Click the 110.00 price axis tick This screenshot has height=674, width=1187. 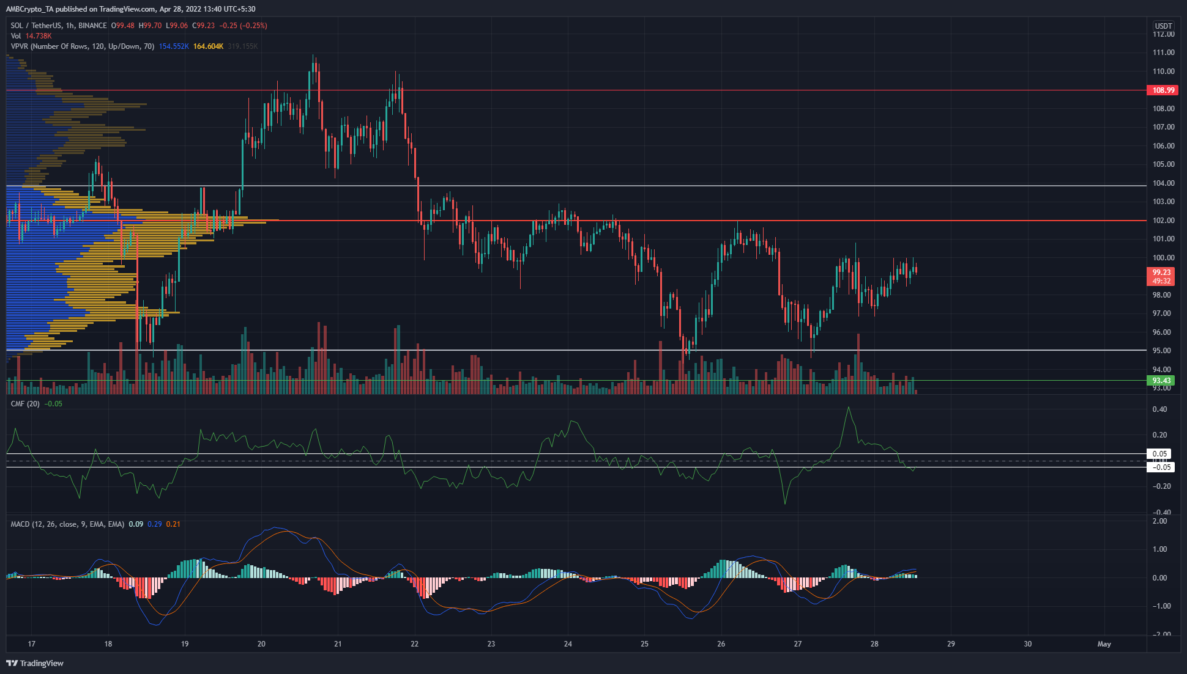click(x=1163, y=71)
